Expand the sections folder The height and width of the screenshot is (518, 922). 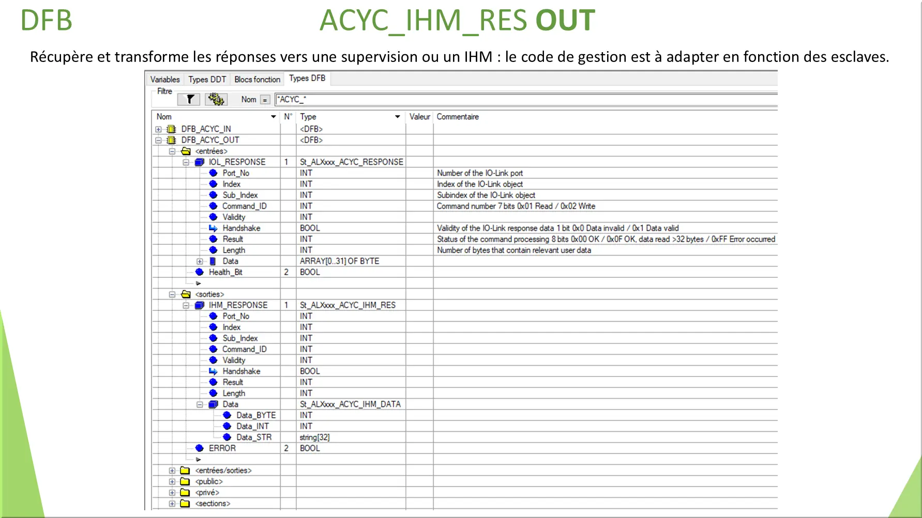click(172, 504)
